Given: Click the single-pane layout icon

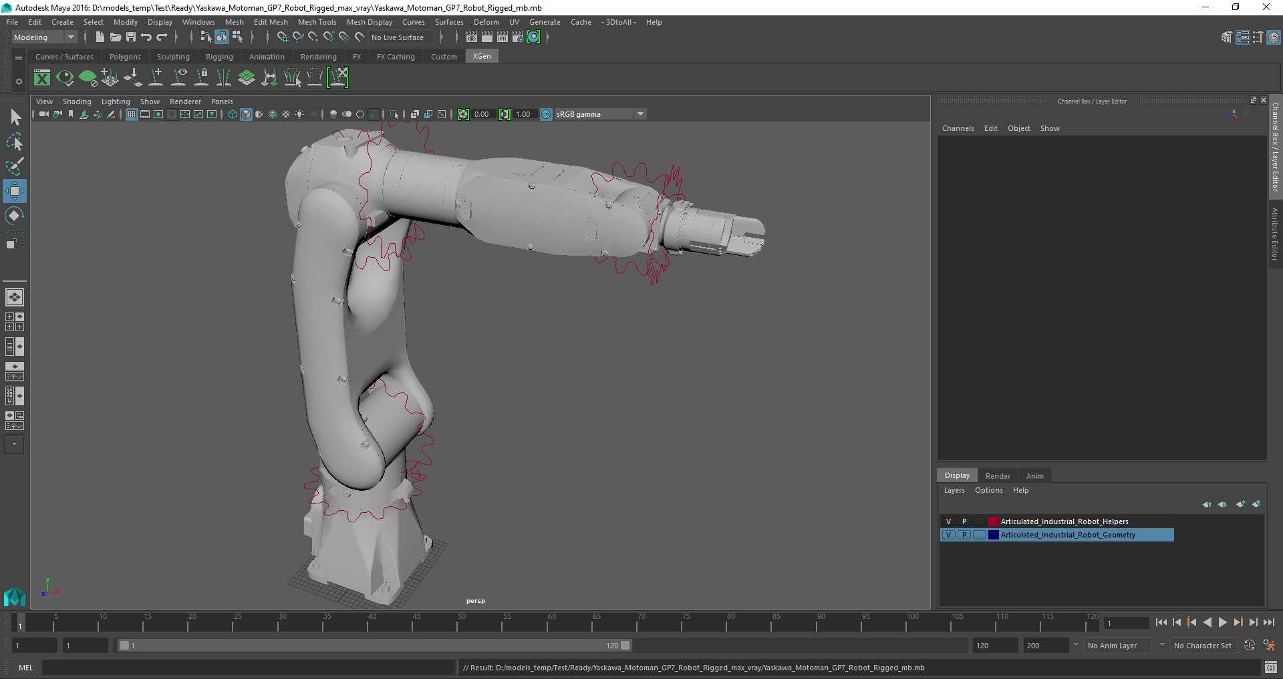Looking at the screenshot, I should [15, 297].
